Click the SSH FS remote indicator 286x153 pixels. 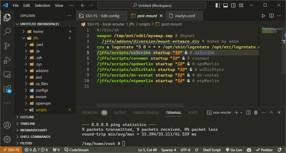pos(11,150)
